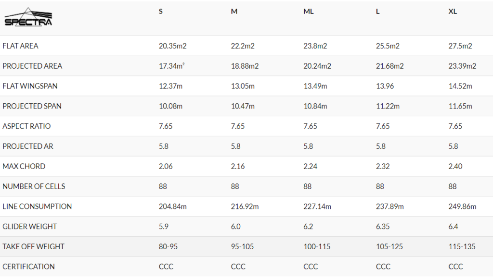Screen dimensions: 493x278
Task: Click the FLAT AREA row label
Action: 20,46
